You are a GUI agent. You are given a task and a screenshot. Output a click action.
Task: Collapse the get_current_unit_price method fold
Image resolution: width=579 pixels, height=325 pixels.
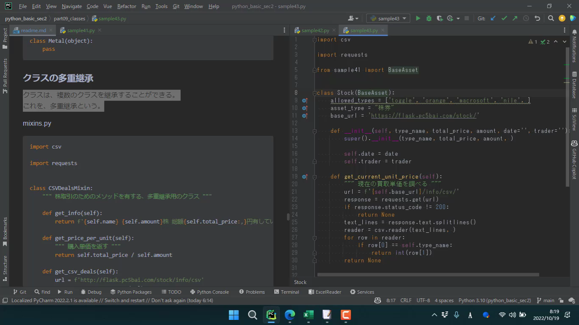pyautogui.click(x=314, y=177)
